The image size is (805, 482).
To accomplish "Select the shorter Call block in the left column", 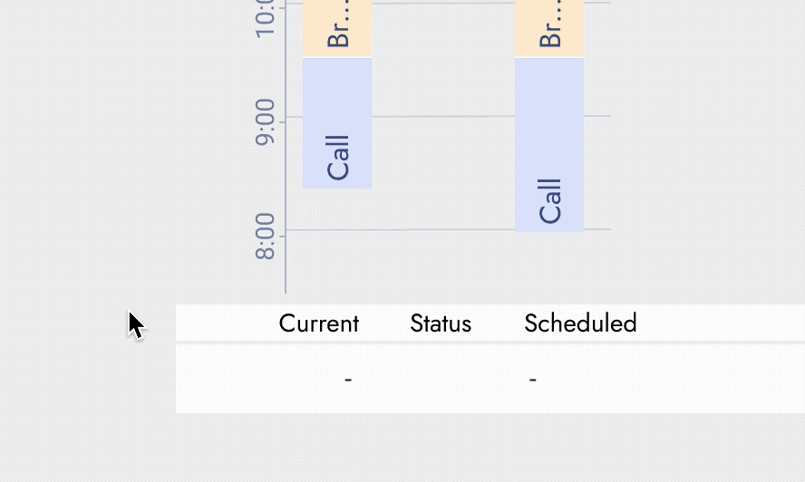I will [337, 123].
